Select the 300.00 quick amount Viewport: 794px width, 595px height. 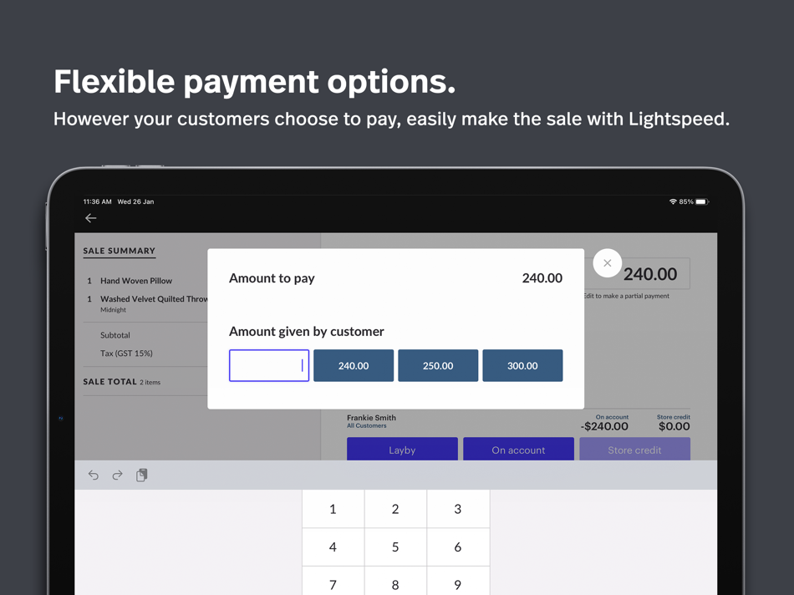[522, 365]
